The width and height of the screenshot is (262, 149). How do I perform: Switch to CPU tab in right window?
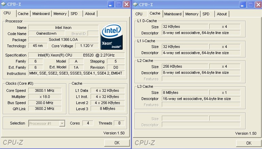coord(139,14)
